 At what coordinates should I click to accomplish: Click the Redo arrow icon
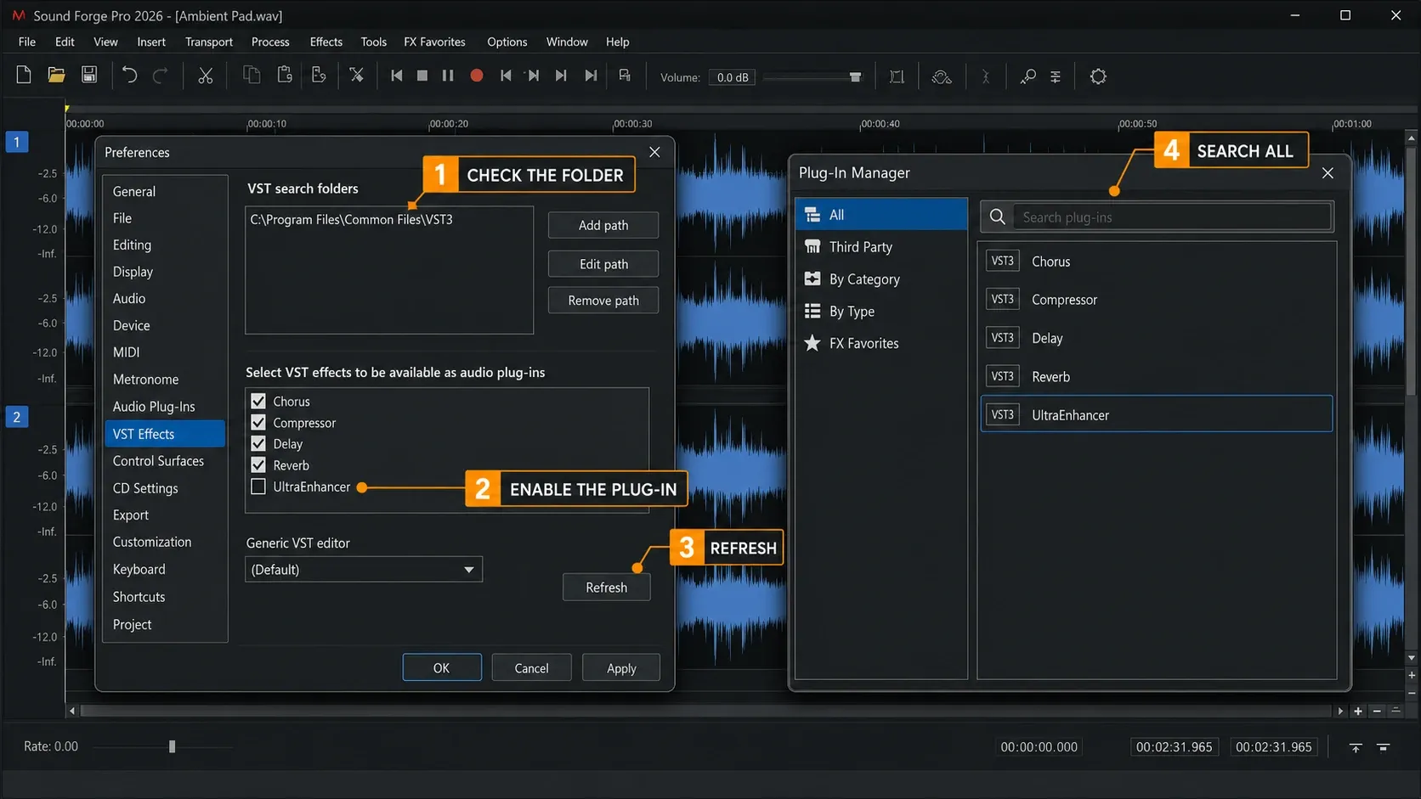[160, 76]
